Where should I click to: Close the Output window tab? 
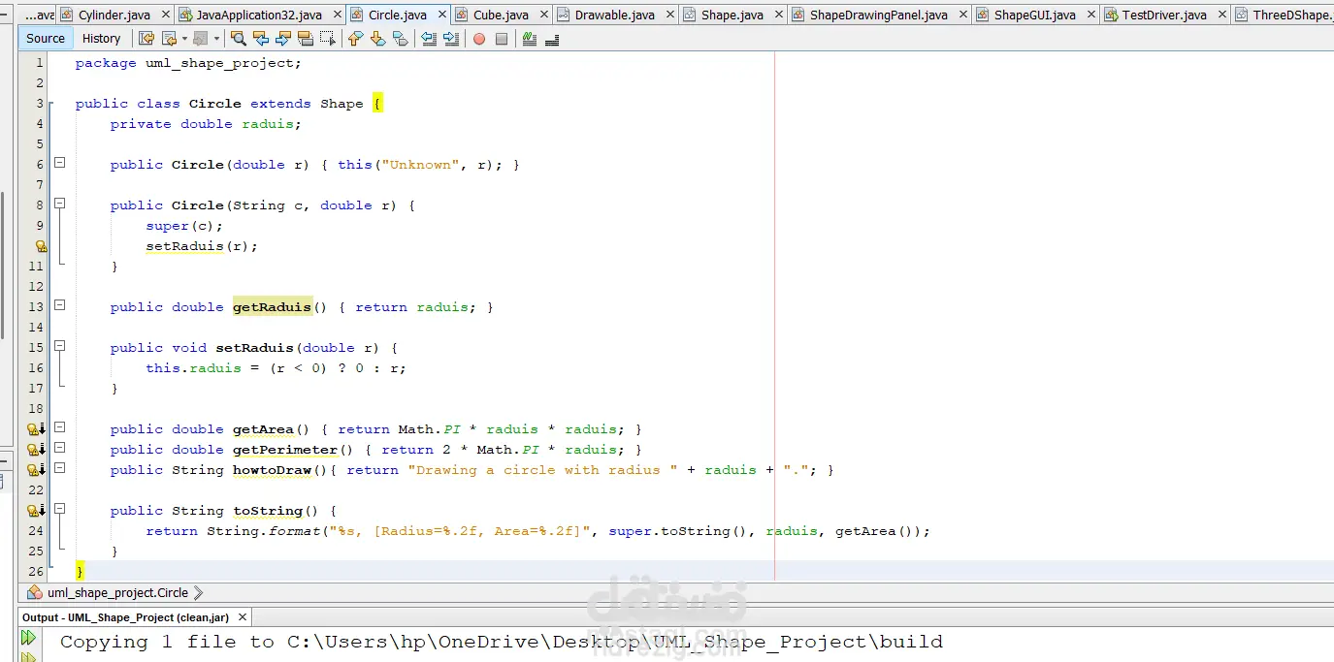pos(243,617)
